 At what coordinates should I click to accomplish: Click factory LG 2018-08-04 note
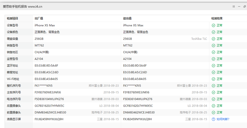[109, 106]
